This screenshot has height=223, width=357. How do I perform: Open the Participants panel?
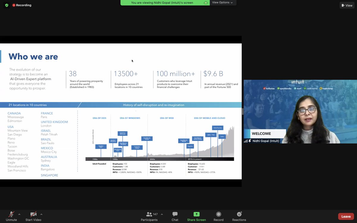click(x=149, y=216)
